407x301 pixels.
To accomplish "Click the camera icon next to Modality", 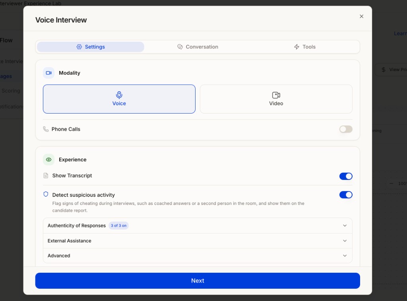I will click(x=48, y=73).
